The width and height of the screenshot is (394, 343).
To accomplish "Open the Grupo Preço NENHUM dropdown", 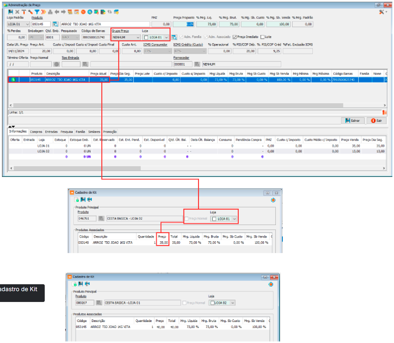I will tap(138, 37).
